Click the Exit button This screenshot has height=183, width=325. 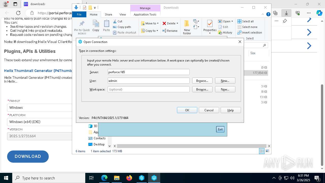click(220, 129)
